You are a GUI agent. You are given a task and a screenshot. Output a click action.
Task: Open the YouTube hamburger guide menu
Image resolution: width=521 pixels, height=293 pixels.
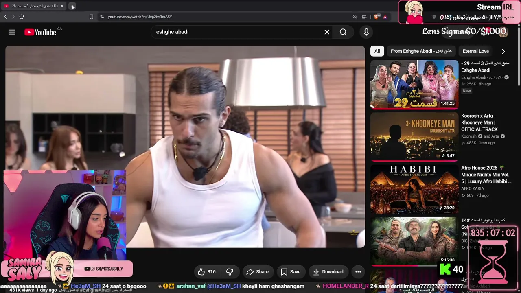(12, 32)
